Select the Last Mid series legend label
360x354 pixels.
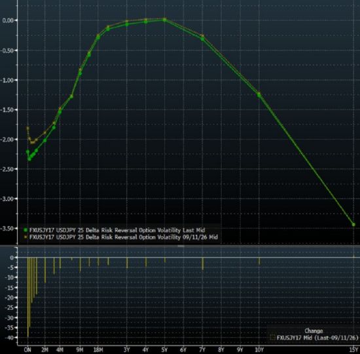(x=117, y=230)
